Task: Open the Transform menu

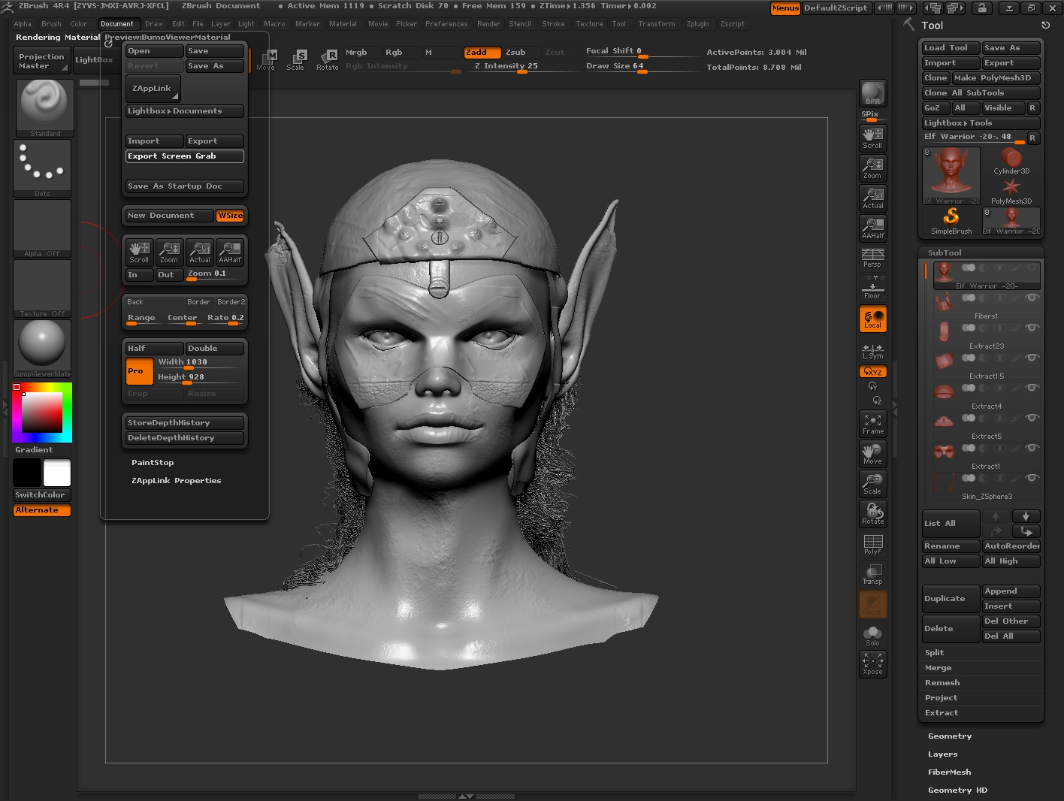Action: coord(657,24)
